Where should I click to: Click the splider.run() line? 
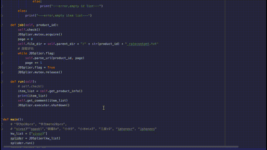(x=22, y=143)
